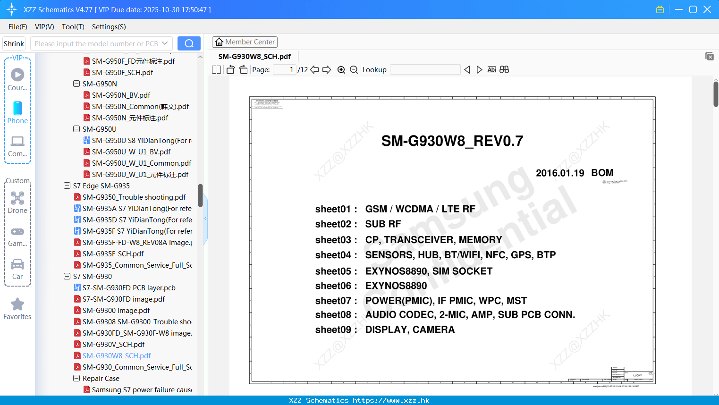719x405 pixels.
Task: Find previous lookup result
Action: coord(467,70)
